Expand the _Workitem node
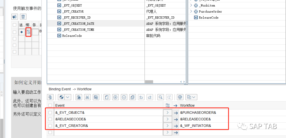The width and height of the screenshot is (286, 138). 191,5
